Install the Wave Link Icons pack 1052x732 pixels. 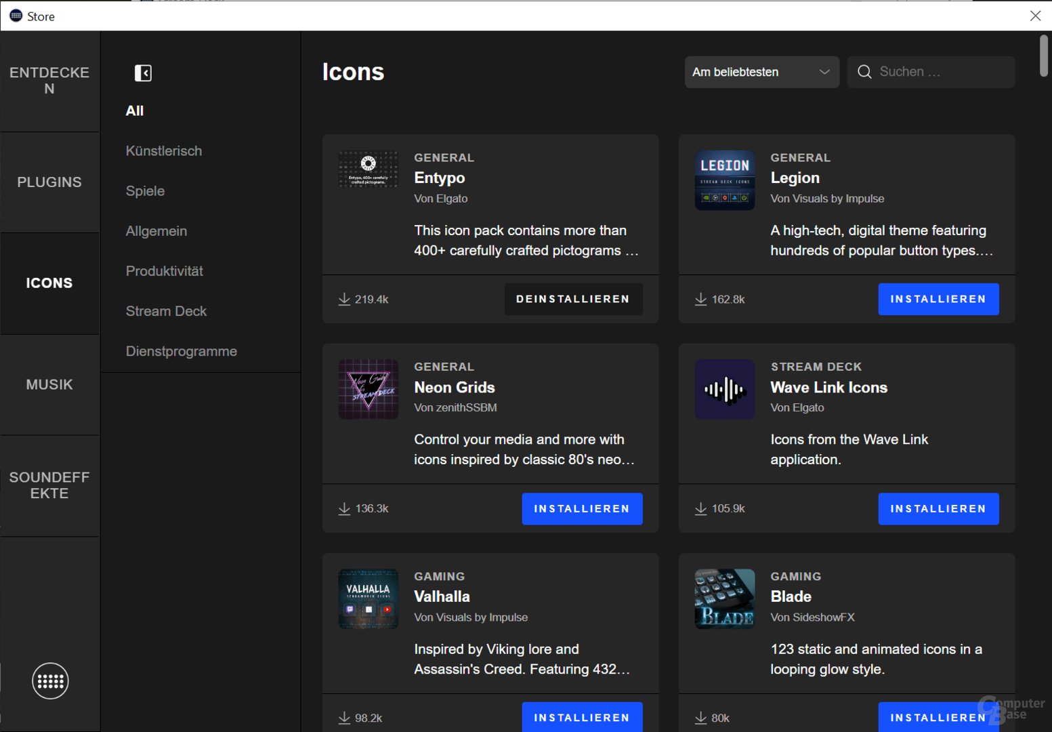click(938, 508)
